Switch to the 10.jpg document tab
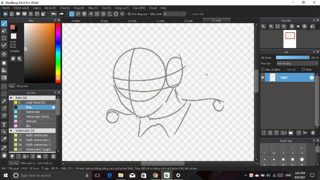320x180 pixels. (x=104, y=21)
